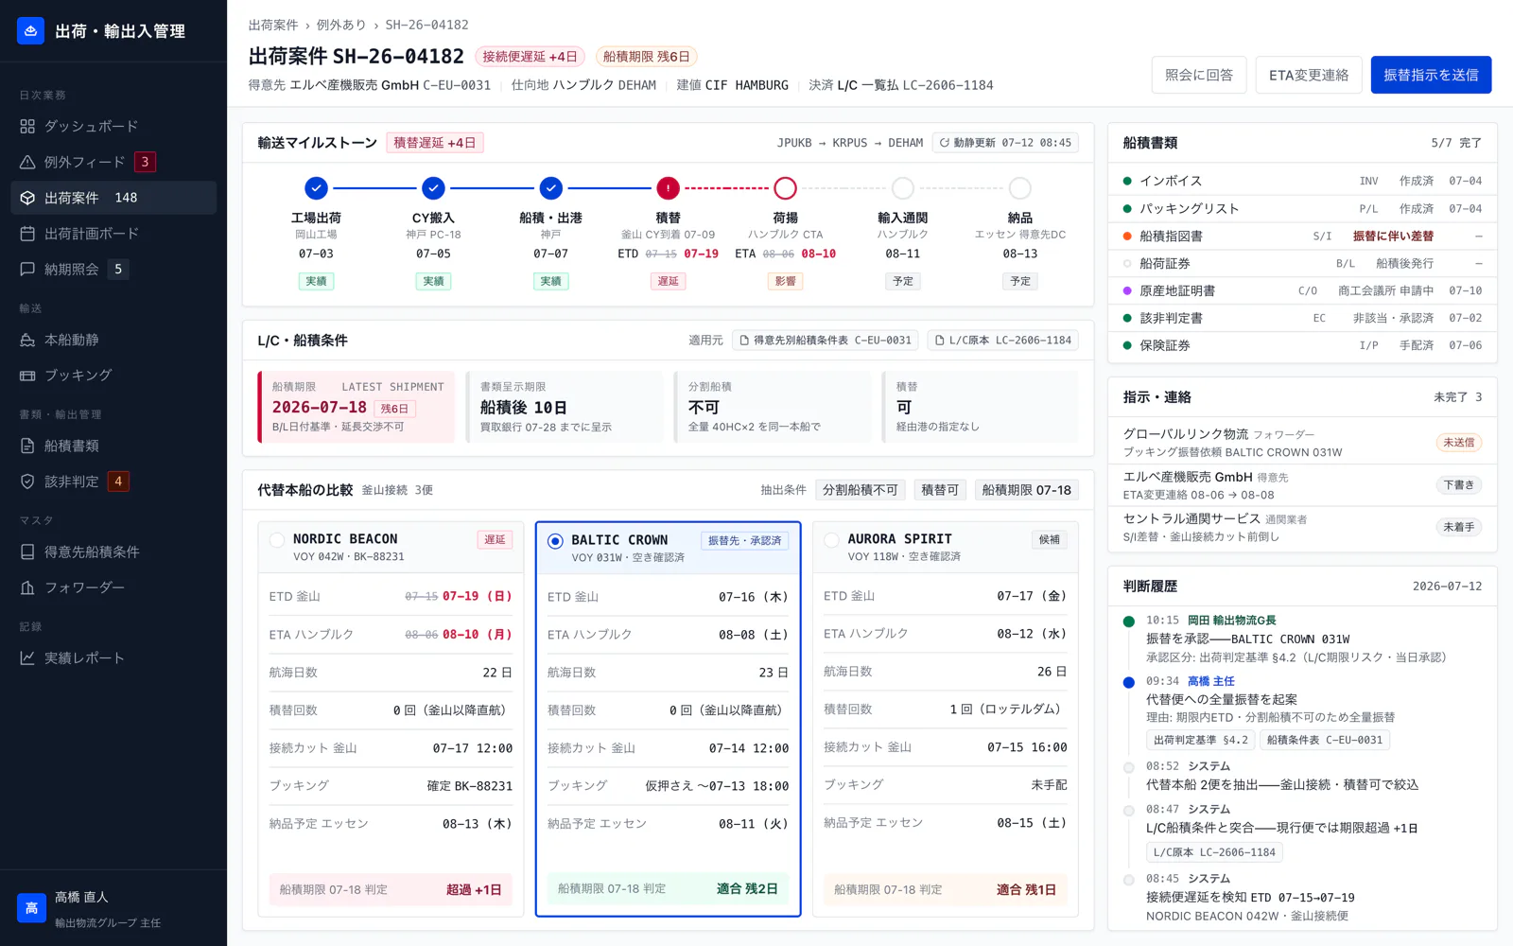Send the 振替指示を送信 instruction
The height and width of the screenshot is (946, 1513).
click(1431, 75)
